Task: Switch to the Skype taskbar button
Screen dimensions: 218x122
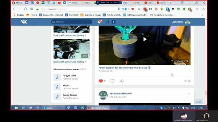Action: point(53,108)
